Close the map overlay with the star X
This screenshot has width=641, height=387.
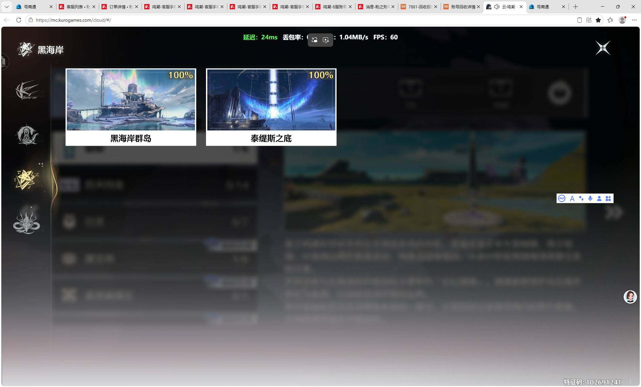click(x=603, y=48)
